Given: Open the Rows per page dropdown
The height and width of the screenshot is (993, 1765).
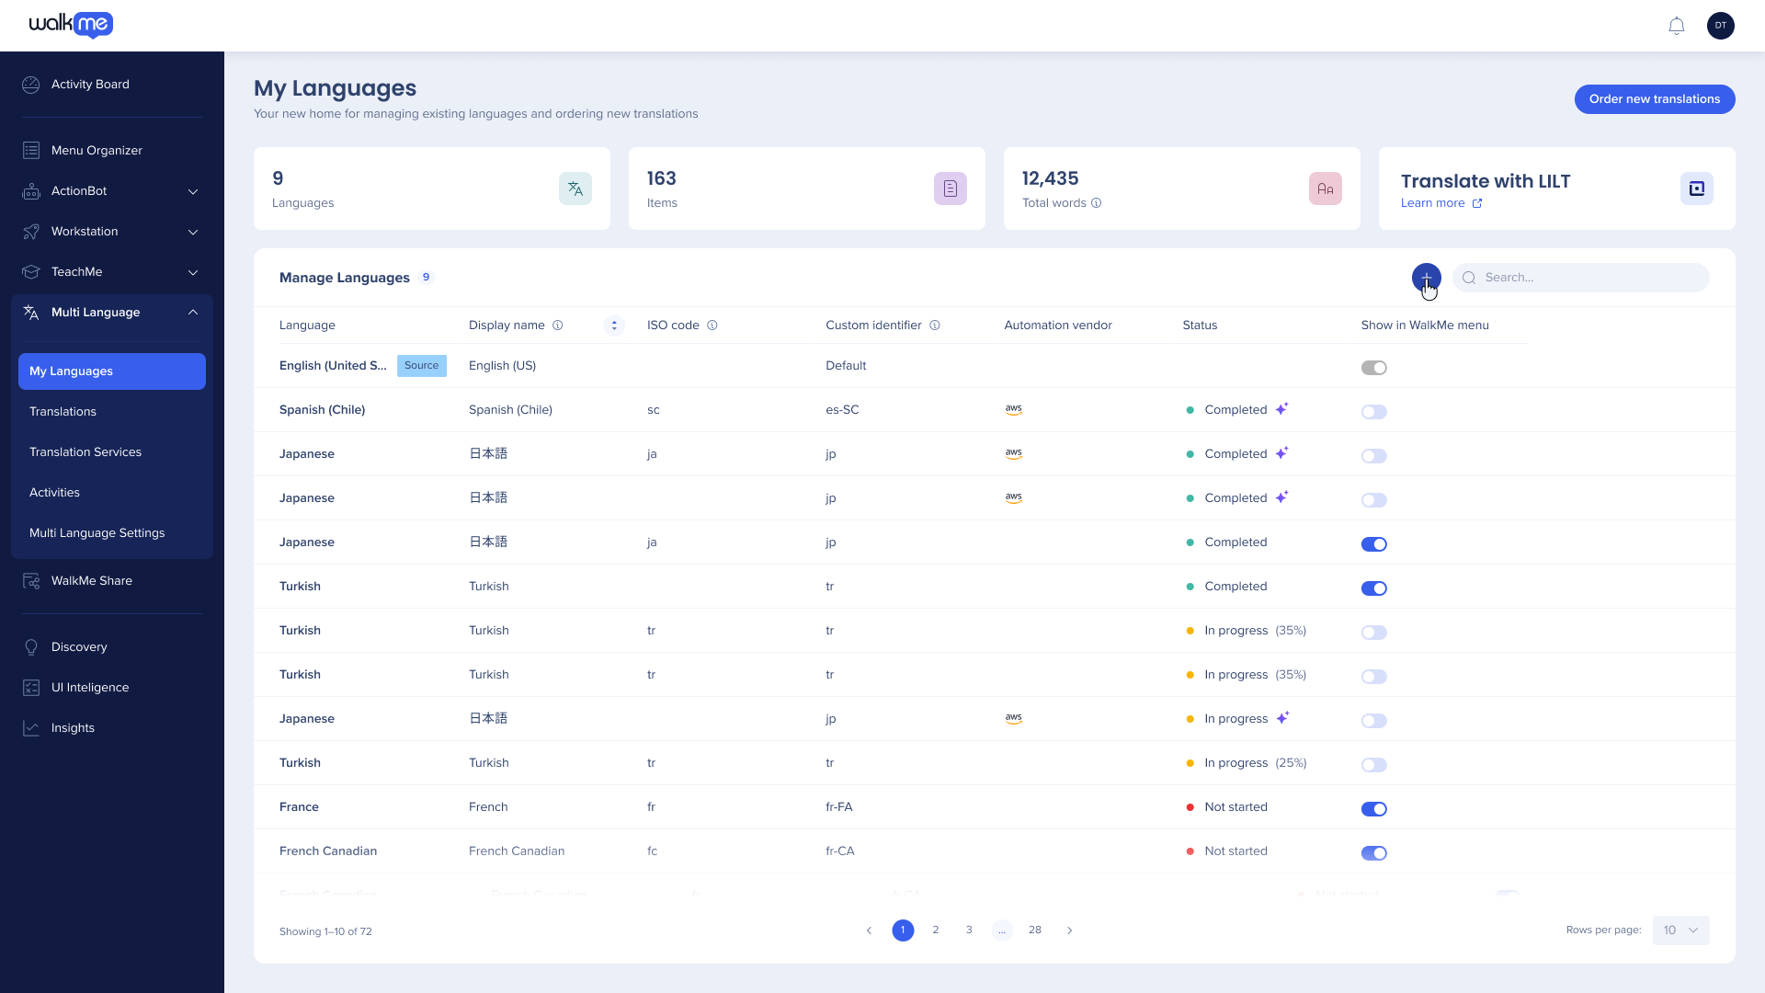Looking at the screenshot, I should pyautogui.click(x=1680, y=930).
